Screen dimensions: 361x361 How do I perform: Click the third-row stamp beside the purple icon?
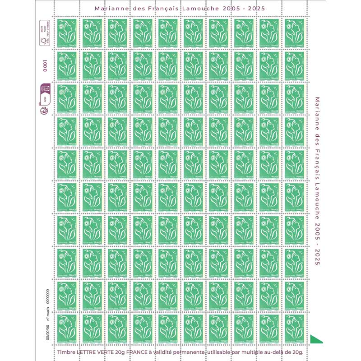point(67,98)
